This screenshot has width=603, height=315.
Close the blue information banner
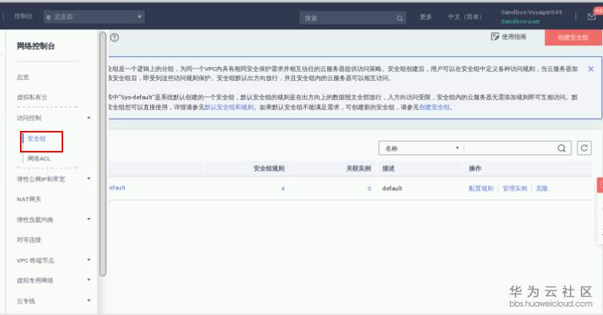pos(591,69)
